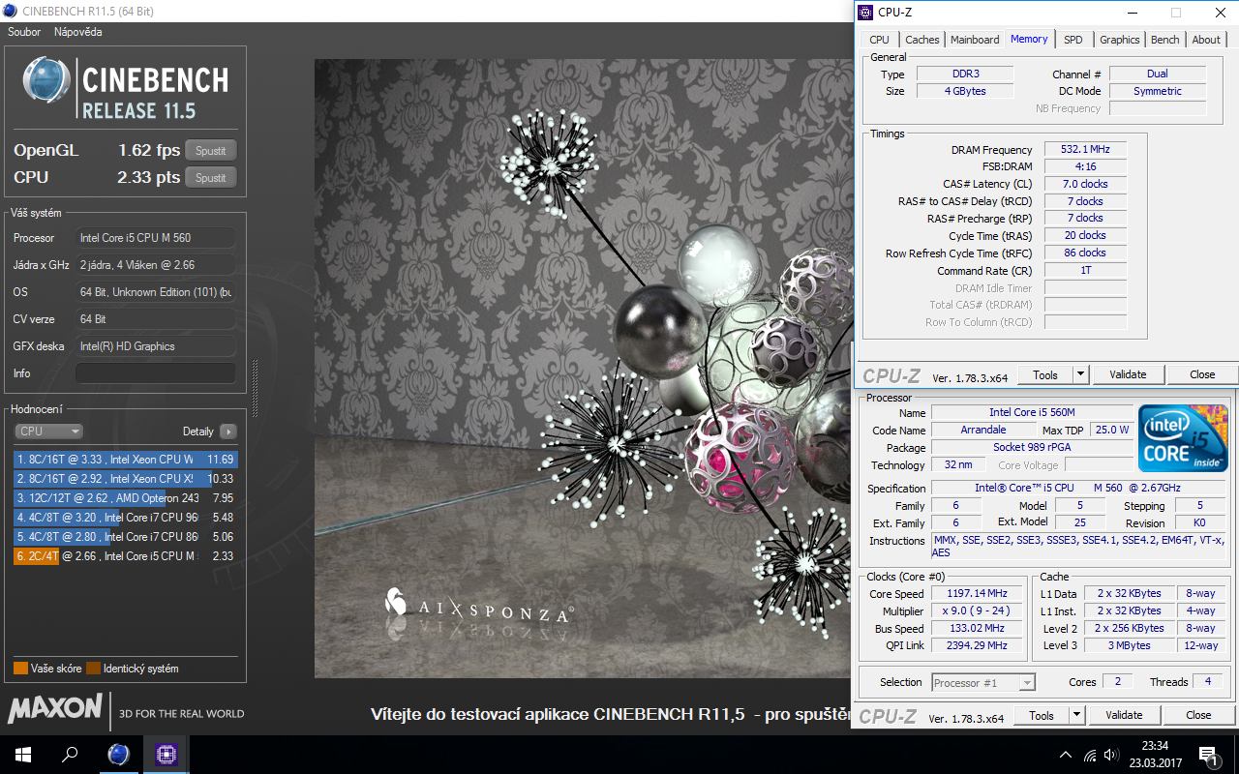Click the FSB:DRAM 4:16 value

pyautogui.click(x=1084, y=167)
